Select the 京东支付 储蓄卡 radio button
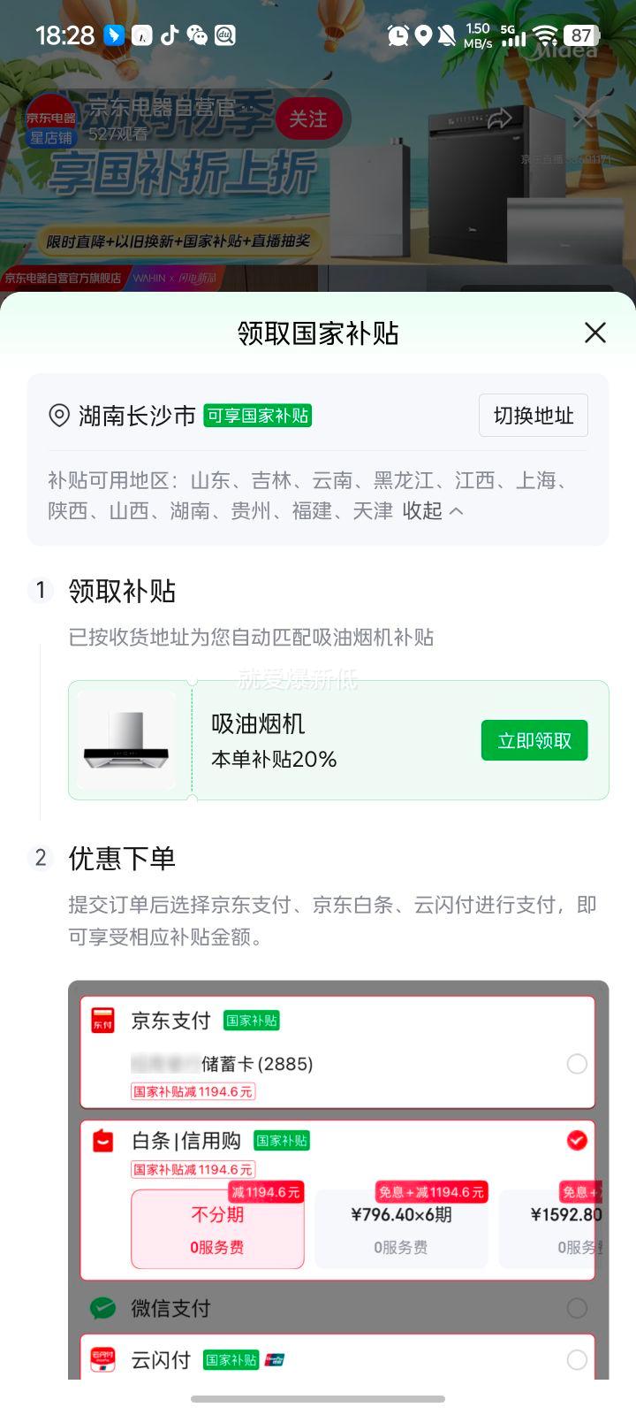This screenshot has width=636, height=1415. pyautogui.click(x=577, y=1064)
